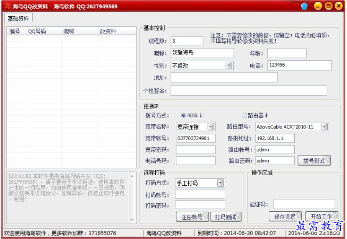Maximize the window with the orange button

click(x=329, y=6)
